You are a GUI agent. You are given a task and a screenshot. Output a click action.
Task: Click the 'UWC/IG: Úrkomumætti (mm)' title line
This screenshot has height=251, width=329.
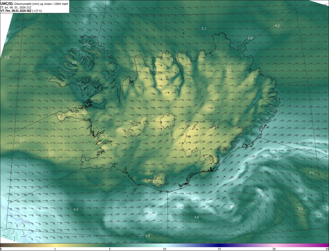coord(34,3)
